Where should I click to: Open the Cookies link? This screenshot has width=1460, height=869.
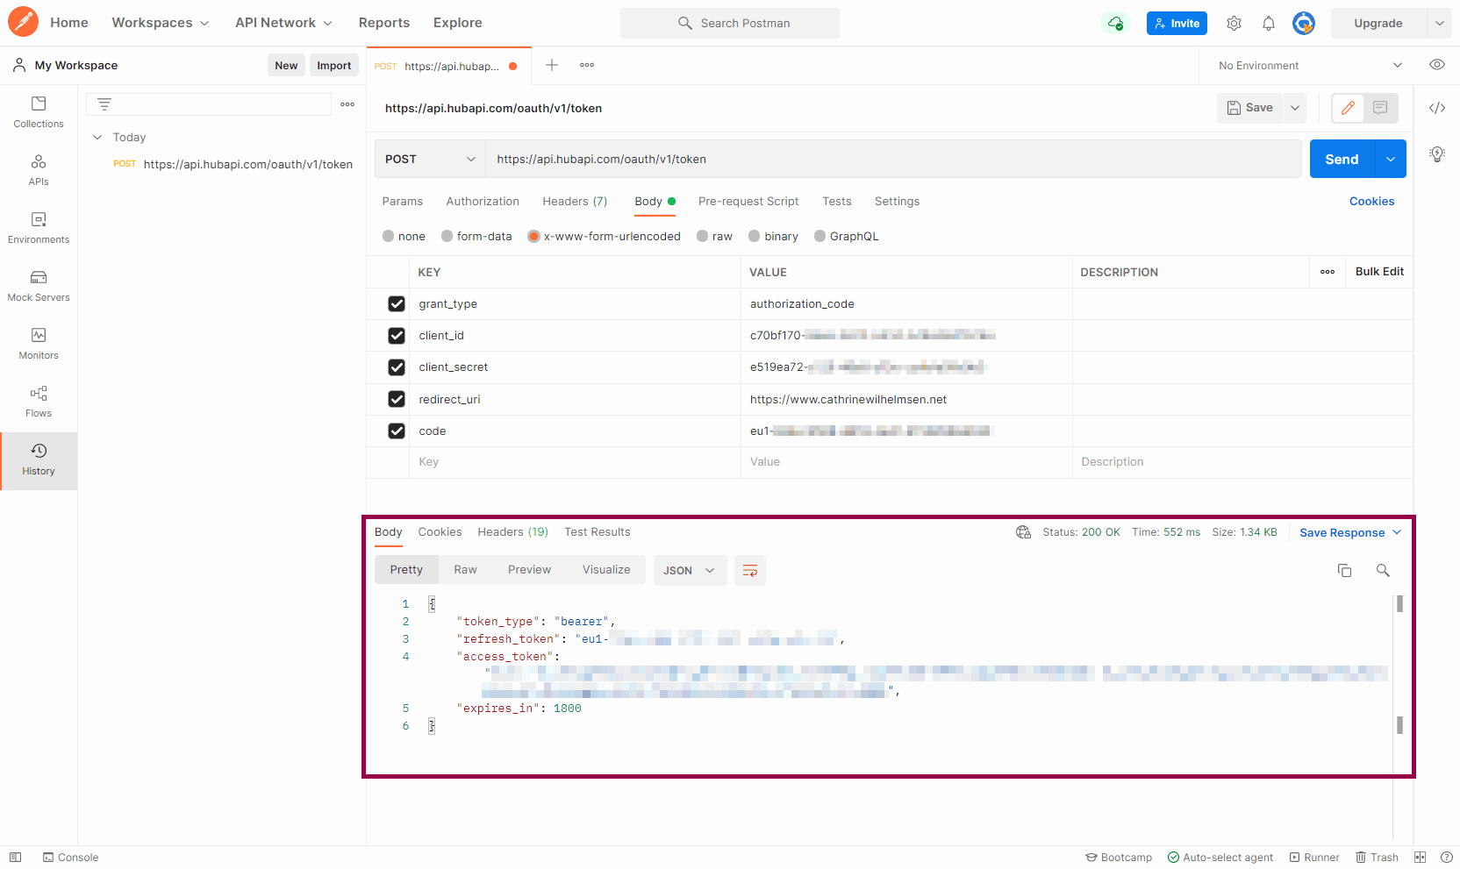[x=1371, y=202]
